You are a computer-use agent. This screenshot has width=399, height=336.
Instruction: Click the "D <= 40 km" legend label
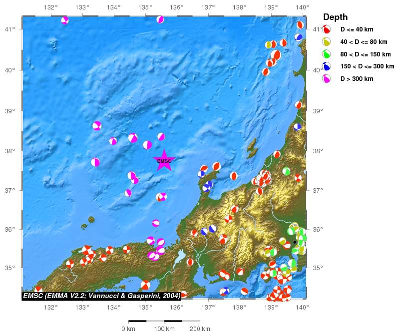(357, 30)
